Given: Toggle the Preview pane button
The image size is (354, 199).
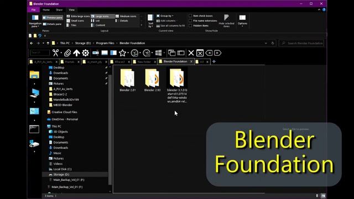Looking at the screenshot, I should (53, 18).
